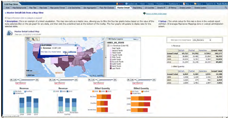Viewport: 228px width, 118px height.
Task: Play the slider above the BizTech-legend Revenue chart
Action: [11, 80]
